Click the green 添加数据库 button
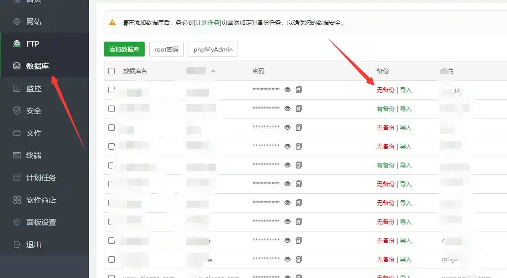The height and width of the screenshot is (278, 507). (x=124, y=50)
